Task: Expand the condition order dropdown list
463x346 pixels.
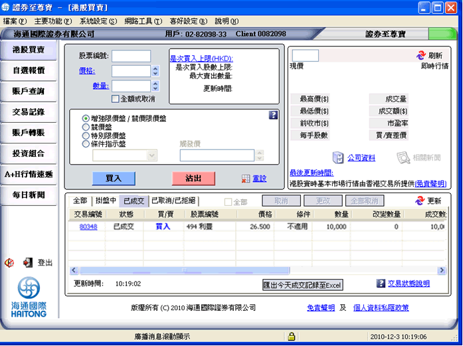Action: [151, 155]
